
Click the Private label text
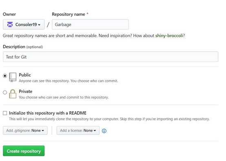(x=26, y=91)
